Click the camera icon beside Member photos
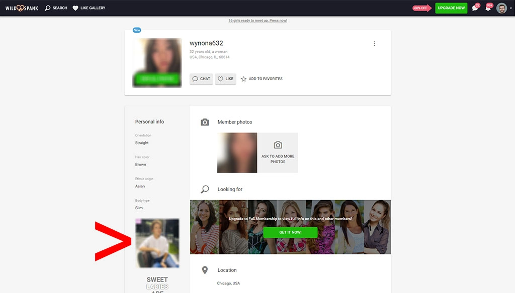The height and width of the screenshot is (293, 515). 205,122
